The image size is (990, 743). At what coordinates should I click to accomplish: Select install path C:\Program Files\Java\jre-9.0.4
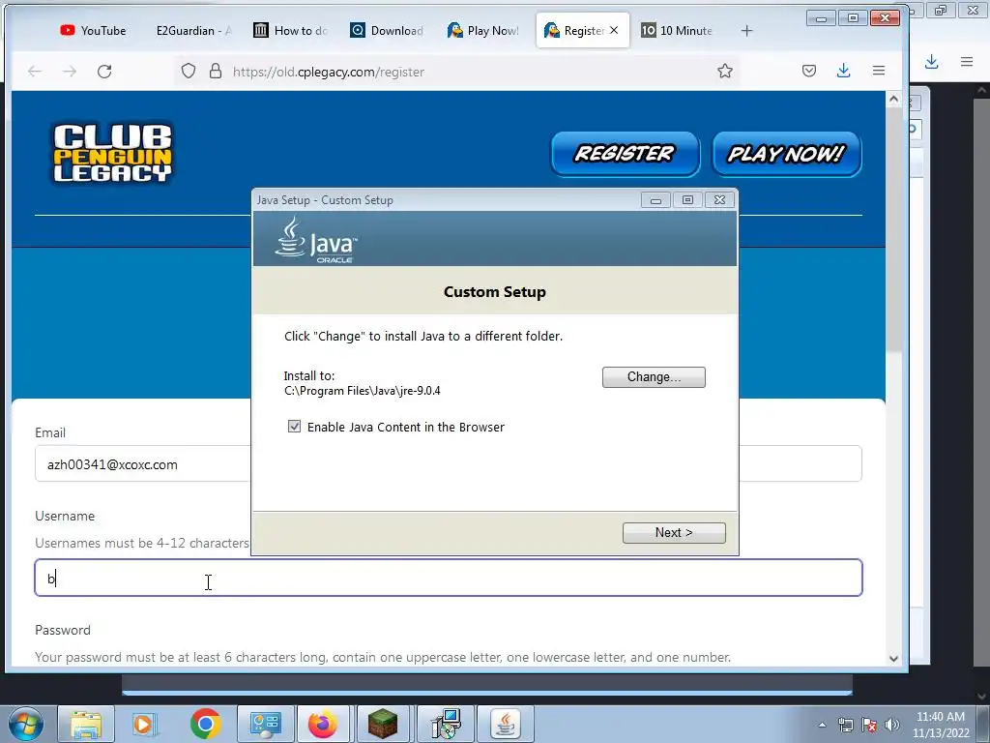click(362, 391)
